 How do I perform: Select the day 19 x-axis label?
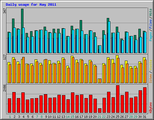(90, 117)
